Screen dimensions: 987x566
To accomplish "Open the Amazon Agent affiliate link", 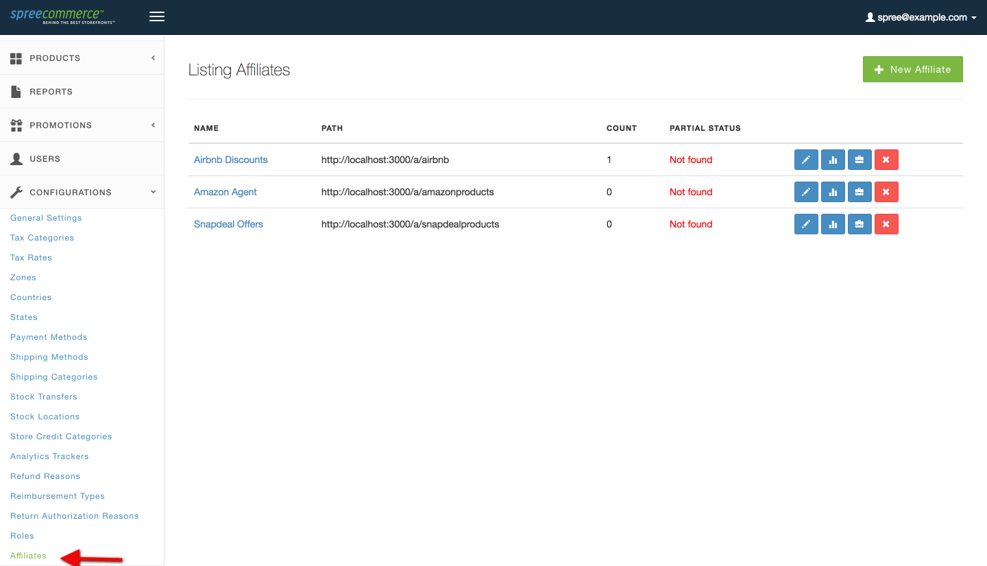I will [x=225, y=192].
